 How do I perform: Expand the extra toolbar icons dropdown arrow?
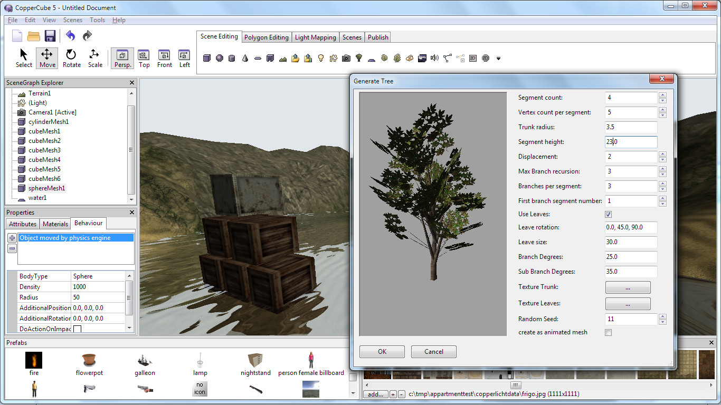498,59
